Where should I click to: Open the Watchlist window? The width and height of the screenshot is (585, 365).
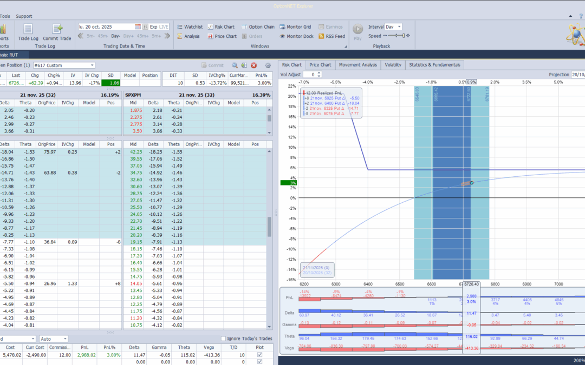[190, 27]
